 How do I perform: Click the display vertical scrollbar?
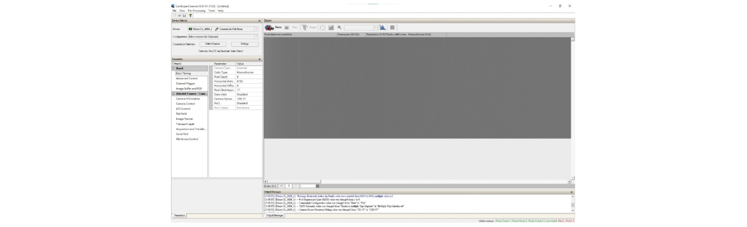coord(573,109)
